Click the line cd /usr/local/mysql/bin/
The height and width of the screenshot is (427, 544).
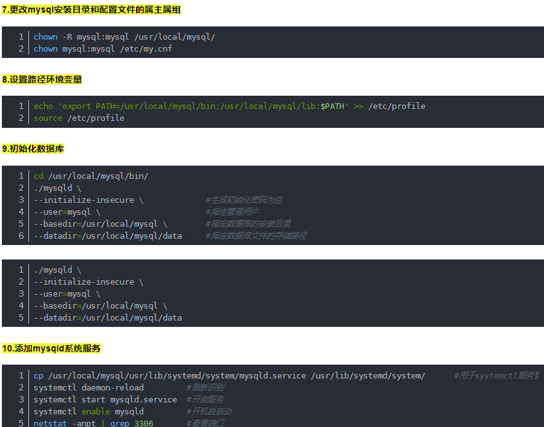point(91,176)
